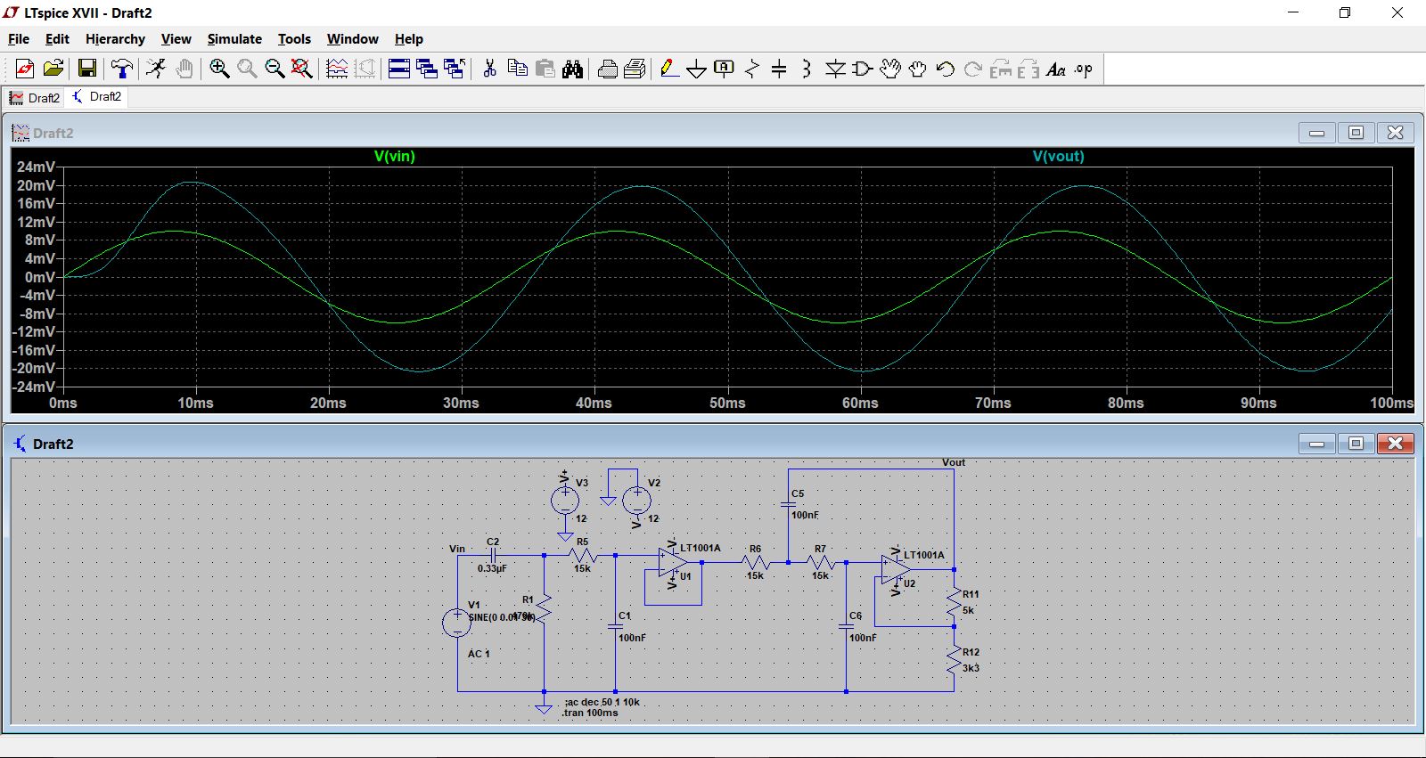Save the schematic with the floppy disk icon

pyautogui.click(x=87, y=69)
